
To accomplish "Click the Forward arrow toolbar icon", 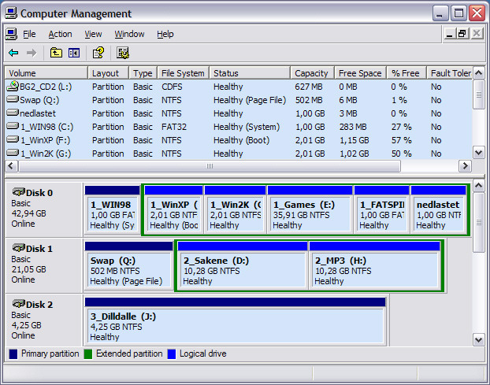I will pos(32,53).
